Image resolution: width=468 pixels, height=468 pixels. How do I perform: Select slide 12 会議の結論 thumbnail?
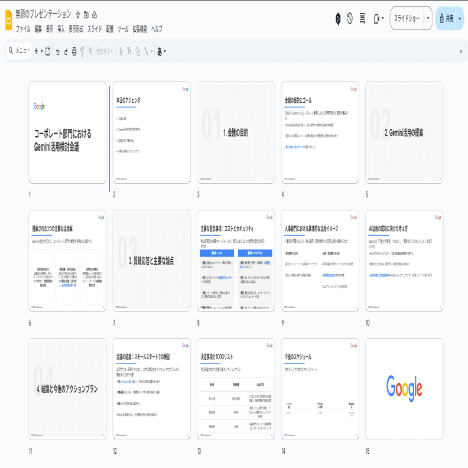[x=152, y=389]
